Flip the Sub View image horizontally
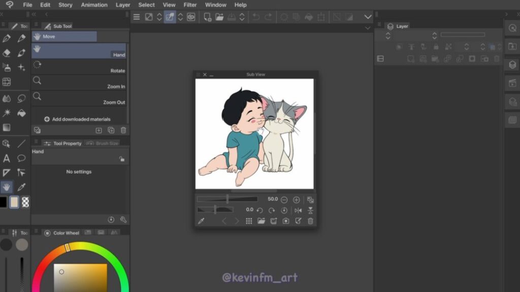Viewport: 520px width, 292px height. (298, 210)
